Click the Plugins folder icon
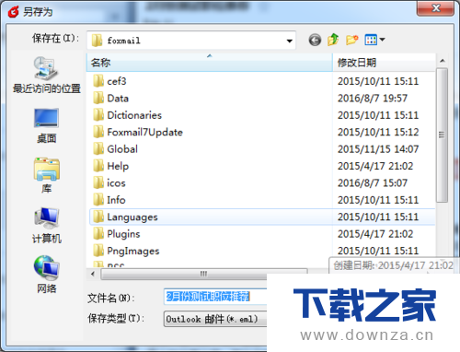This screenshot has width=460, height=352. (98, 234)
